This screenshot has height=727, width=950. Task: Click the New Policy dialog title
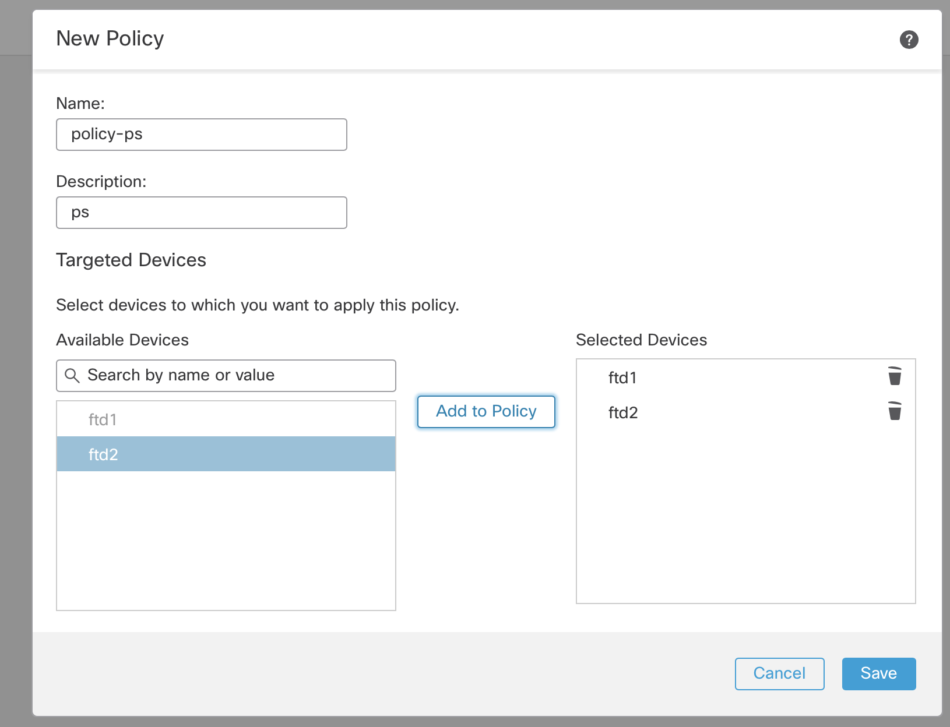pyautogui.click(x=110, y=38)
